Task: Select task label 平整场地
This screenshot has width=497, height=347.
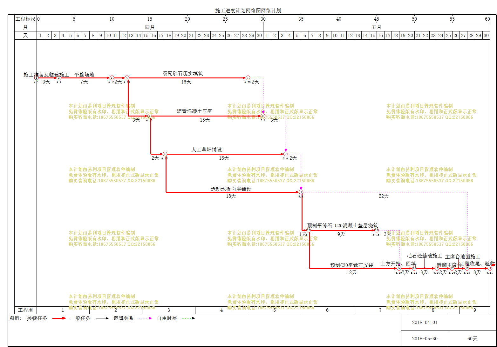Action: coord(84,75)
